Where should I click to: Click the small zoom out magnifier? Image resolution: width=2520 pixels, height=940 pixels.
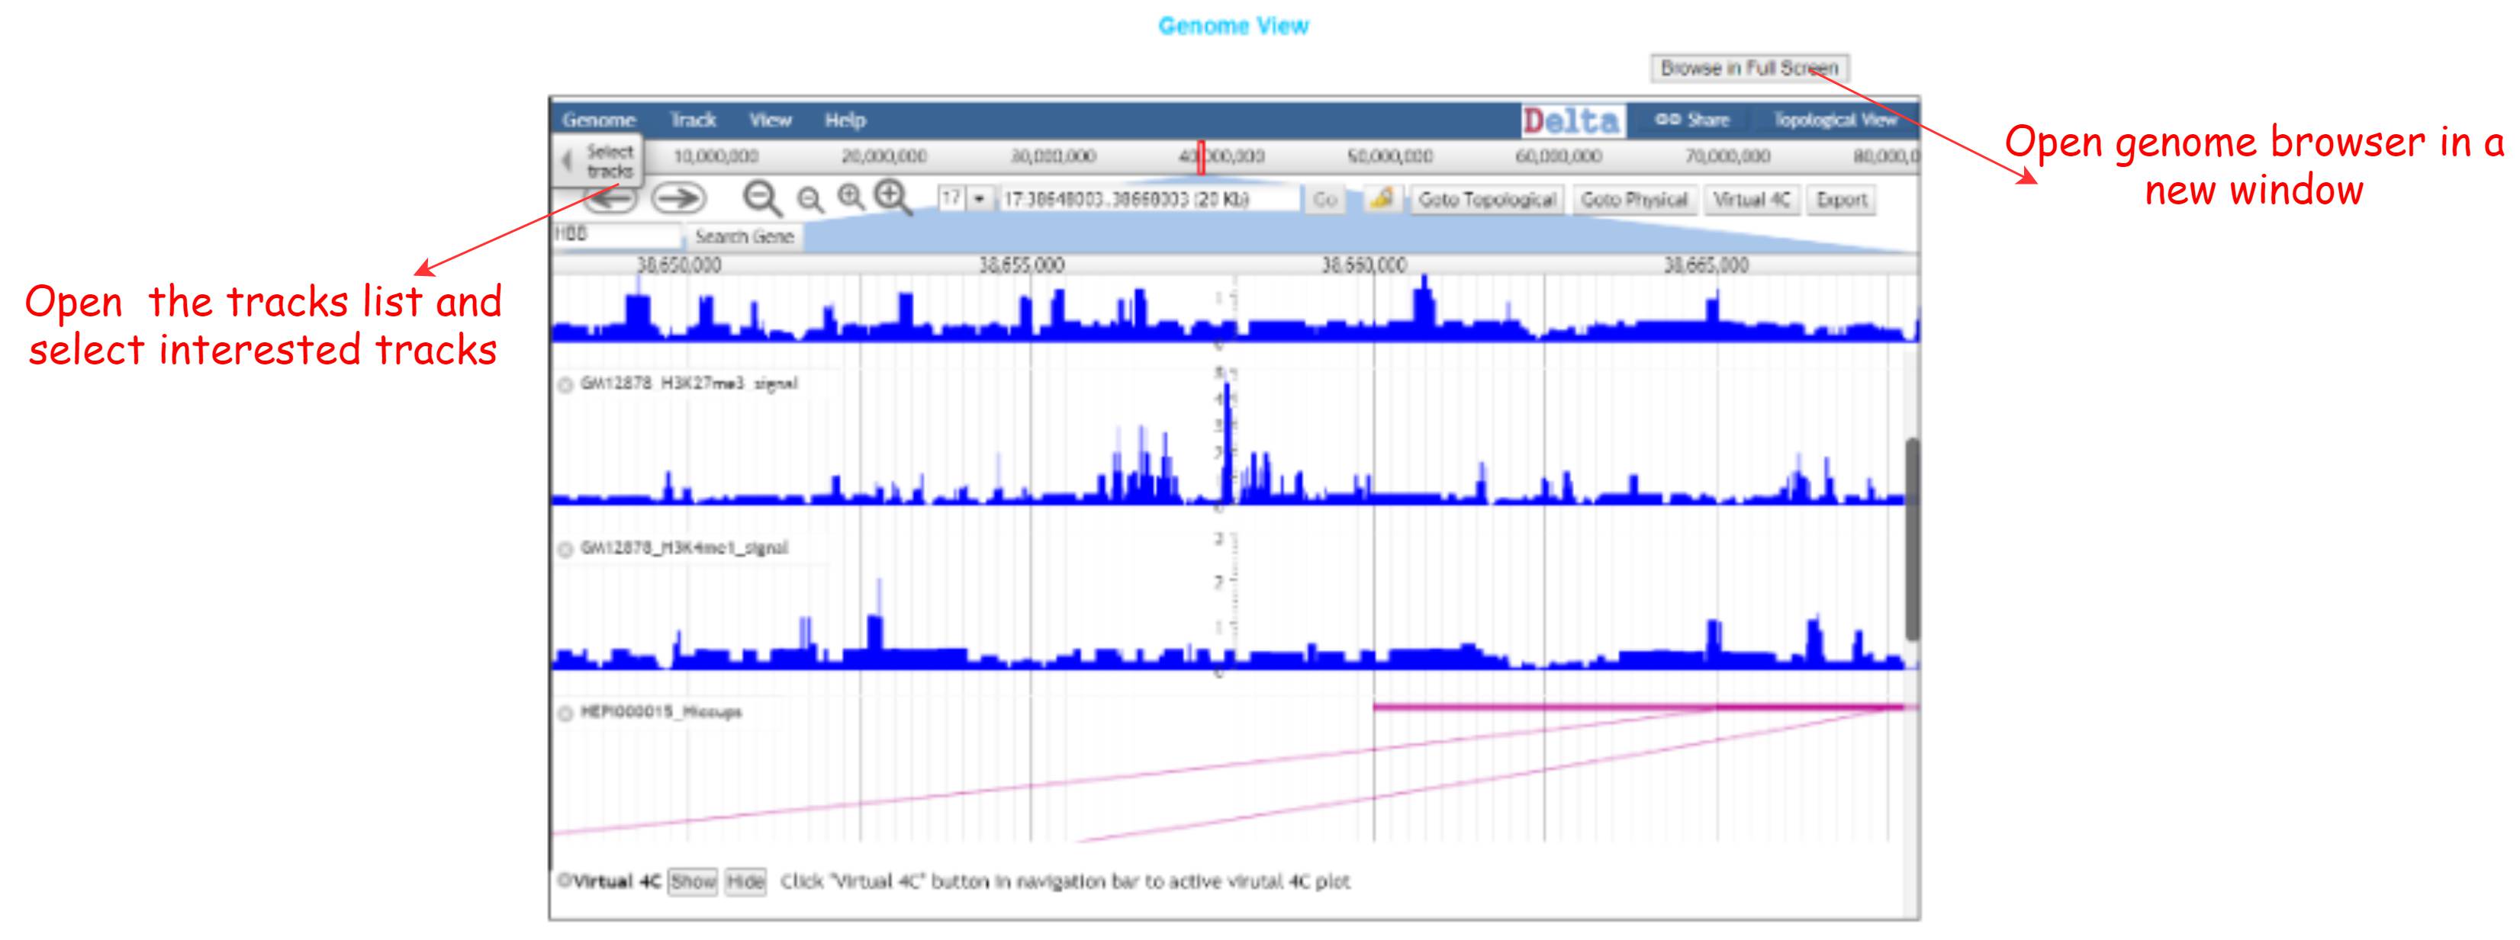tap(810, 201)
